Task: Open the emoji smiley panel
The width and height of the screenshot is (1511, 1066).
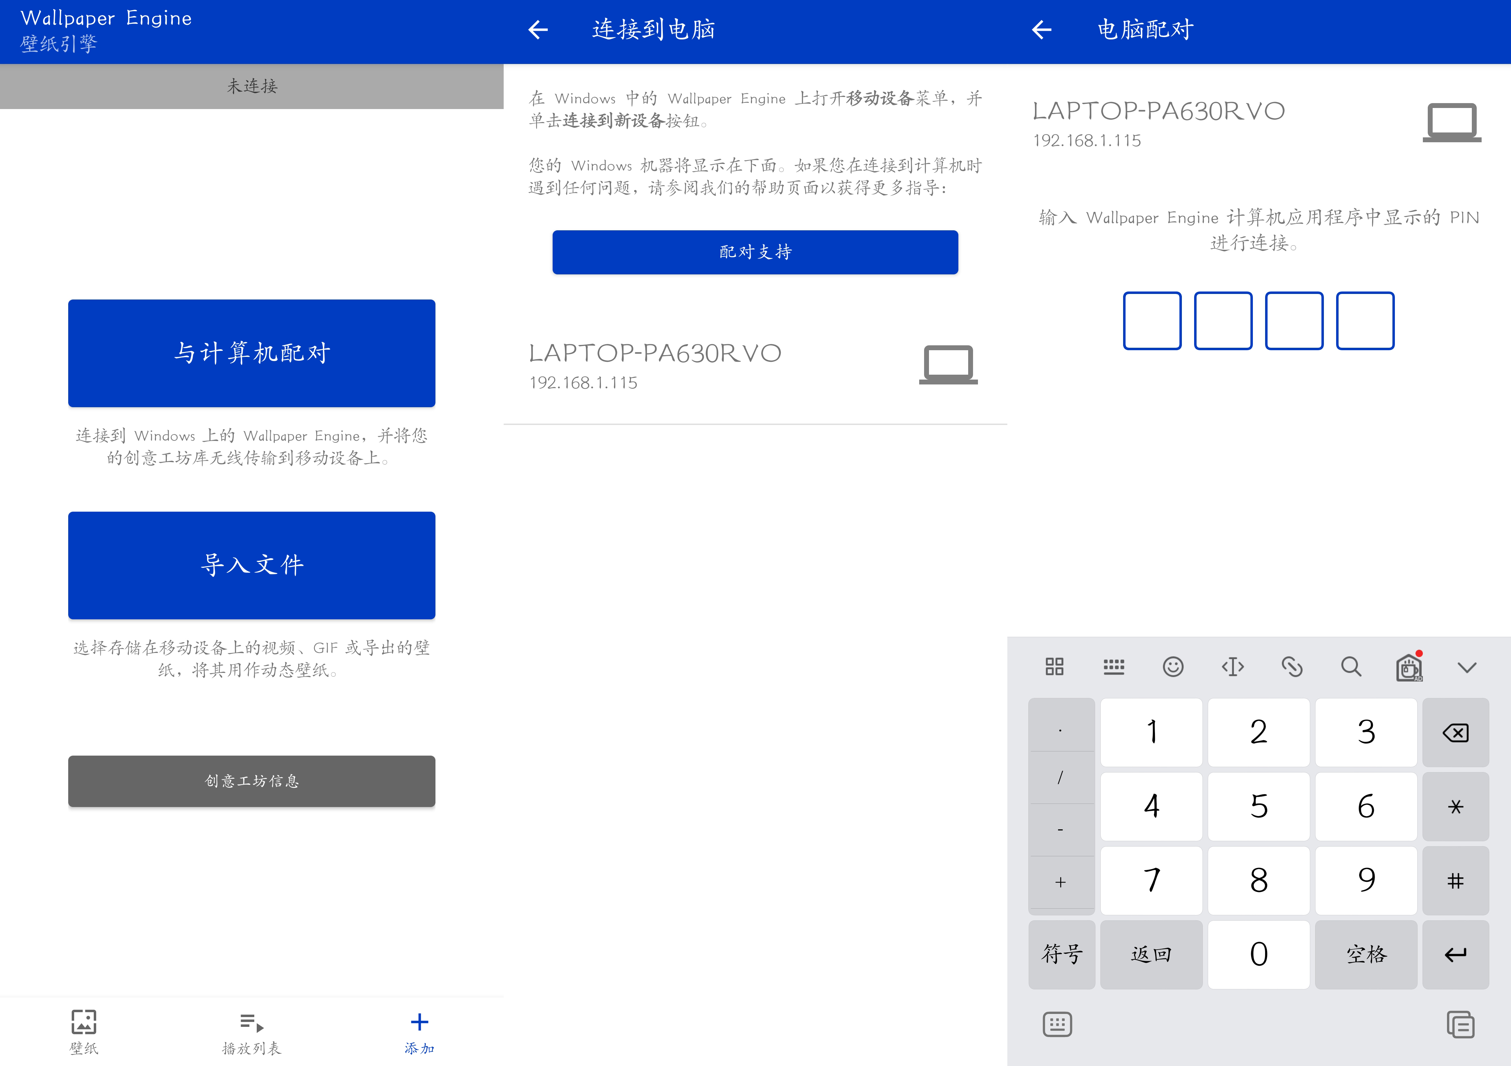Action: point(1173,667)
